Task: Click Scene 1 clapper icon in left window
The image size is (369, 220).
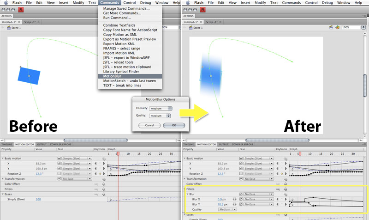Action: coord(9,28)
